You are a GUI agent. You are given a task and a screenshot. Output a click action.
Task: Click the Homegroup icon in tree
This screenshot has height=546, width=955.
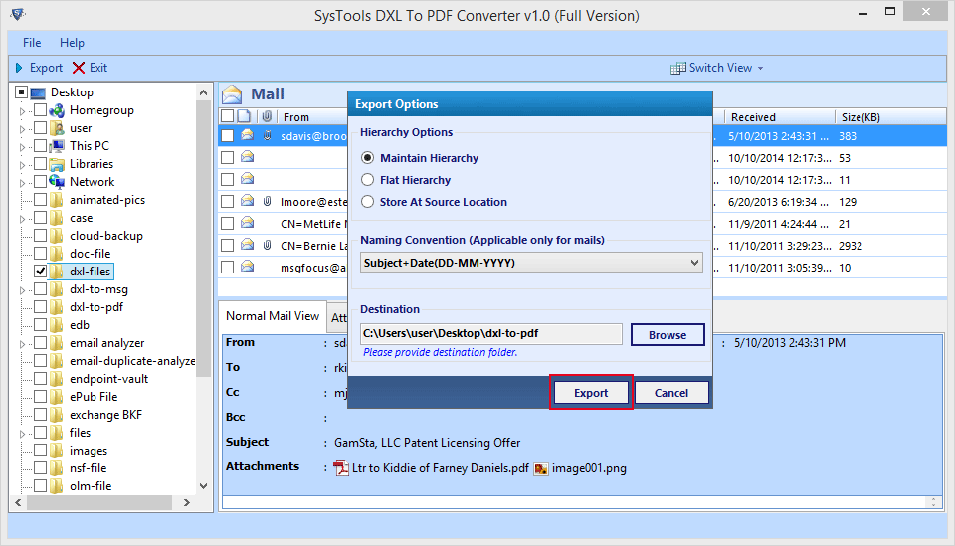point(57,110)
